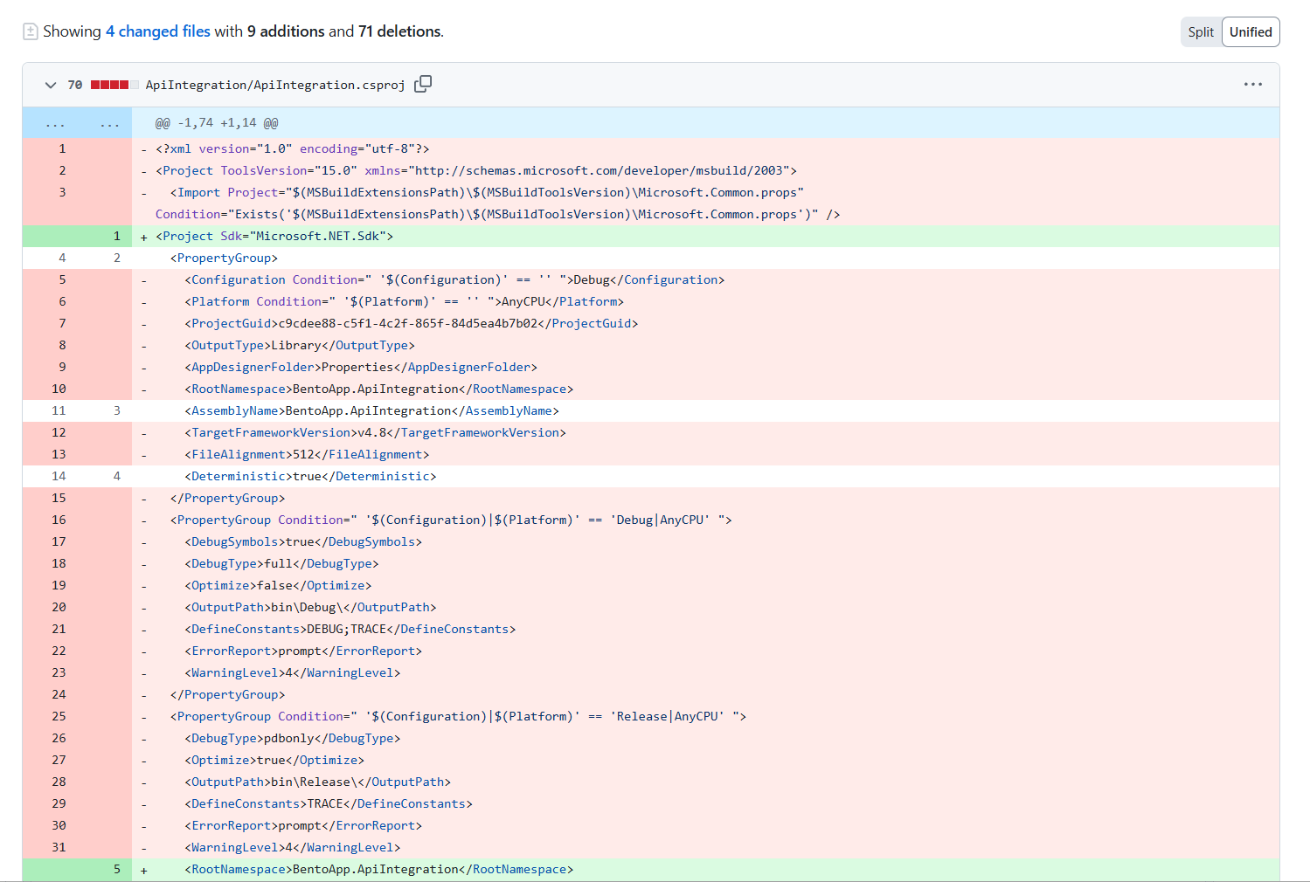Collapse the ApiIntegration.csproj diff
This screenshot has width=1310, height=882.
51,85
